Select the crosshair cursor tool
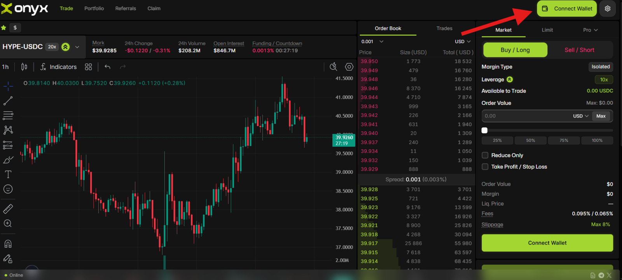Screen dimensions: 622x280 pyautogui.click(x=8, y=86)
